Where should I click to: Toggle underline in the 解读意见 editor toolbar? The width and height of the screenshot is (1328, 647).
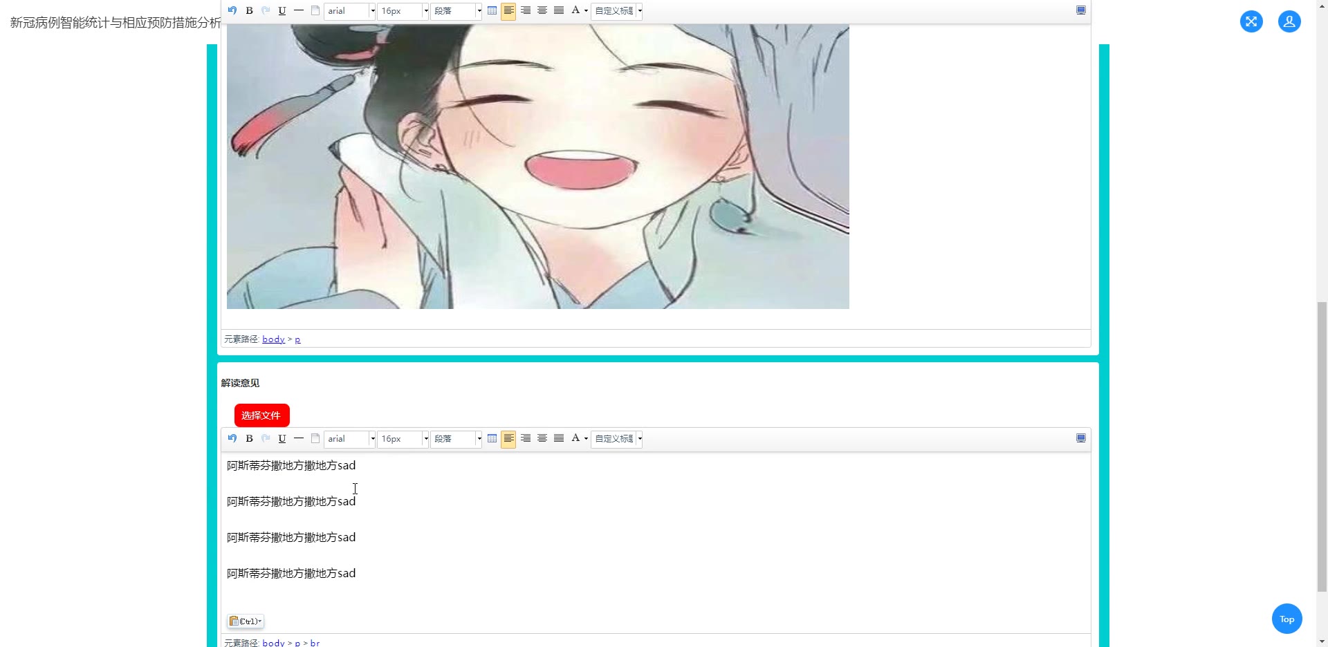click(x=282, y=438)
